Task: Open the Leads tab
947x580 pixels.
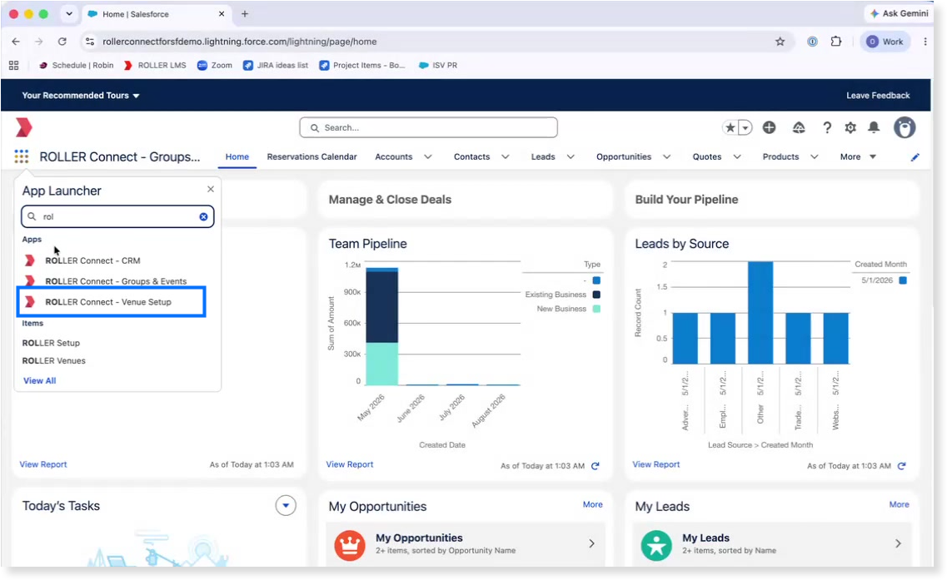Action: (x=543, y=157)
